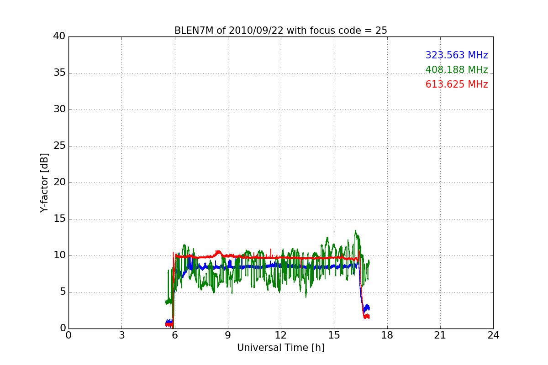Image resolution: width=548 pixels, height=365 pixels.
Task: Click the y-axis tick label '10'
Action: [59, 255]
